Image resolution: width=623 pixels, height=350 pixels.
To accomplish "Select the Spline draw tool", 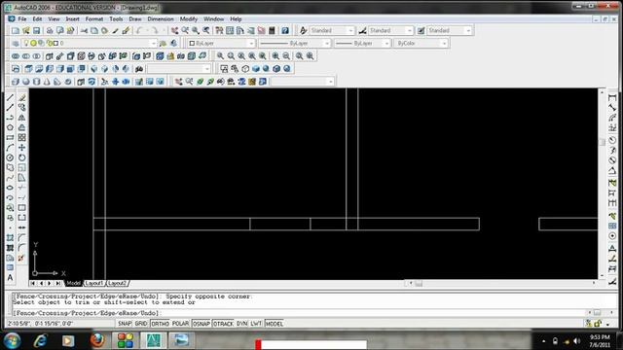I will (11, 178).
